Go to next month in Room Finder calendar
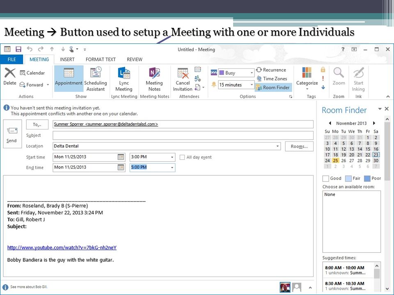The width and height of the screenshot is (394, 295). (374, 123)
